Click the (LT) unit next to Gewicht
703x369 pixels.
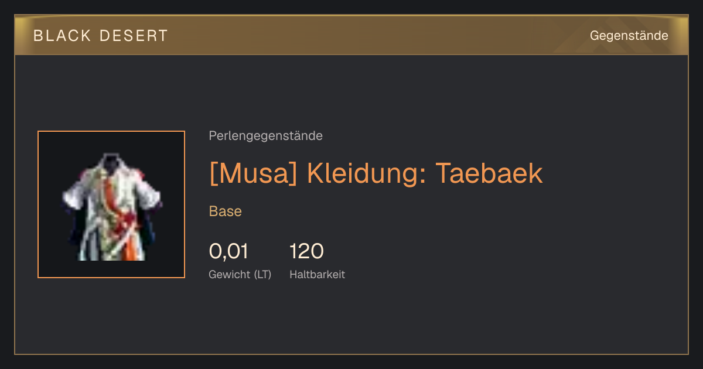(x=262, y=274)
